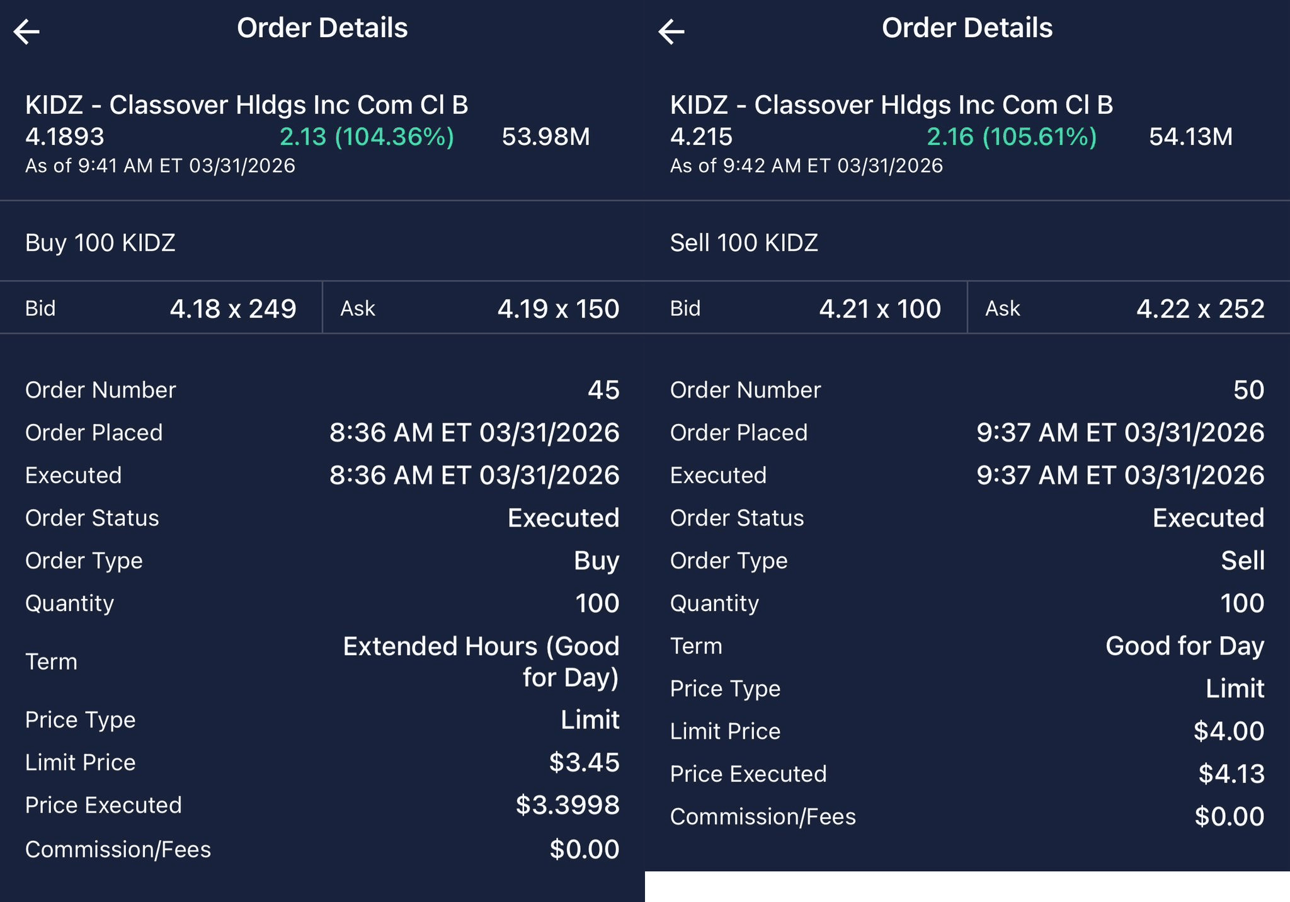
Task: Open KIDZ quote header on Sell order
Action: point(891,105)
